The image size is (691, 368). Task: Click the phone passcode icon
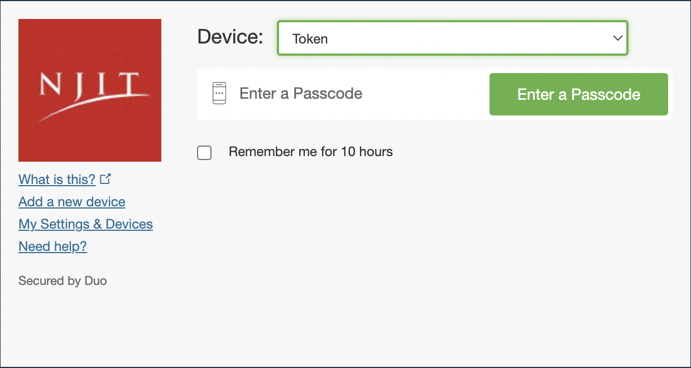[219, 93]
